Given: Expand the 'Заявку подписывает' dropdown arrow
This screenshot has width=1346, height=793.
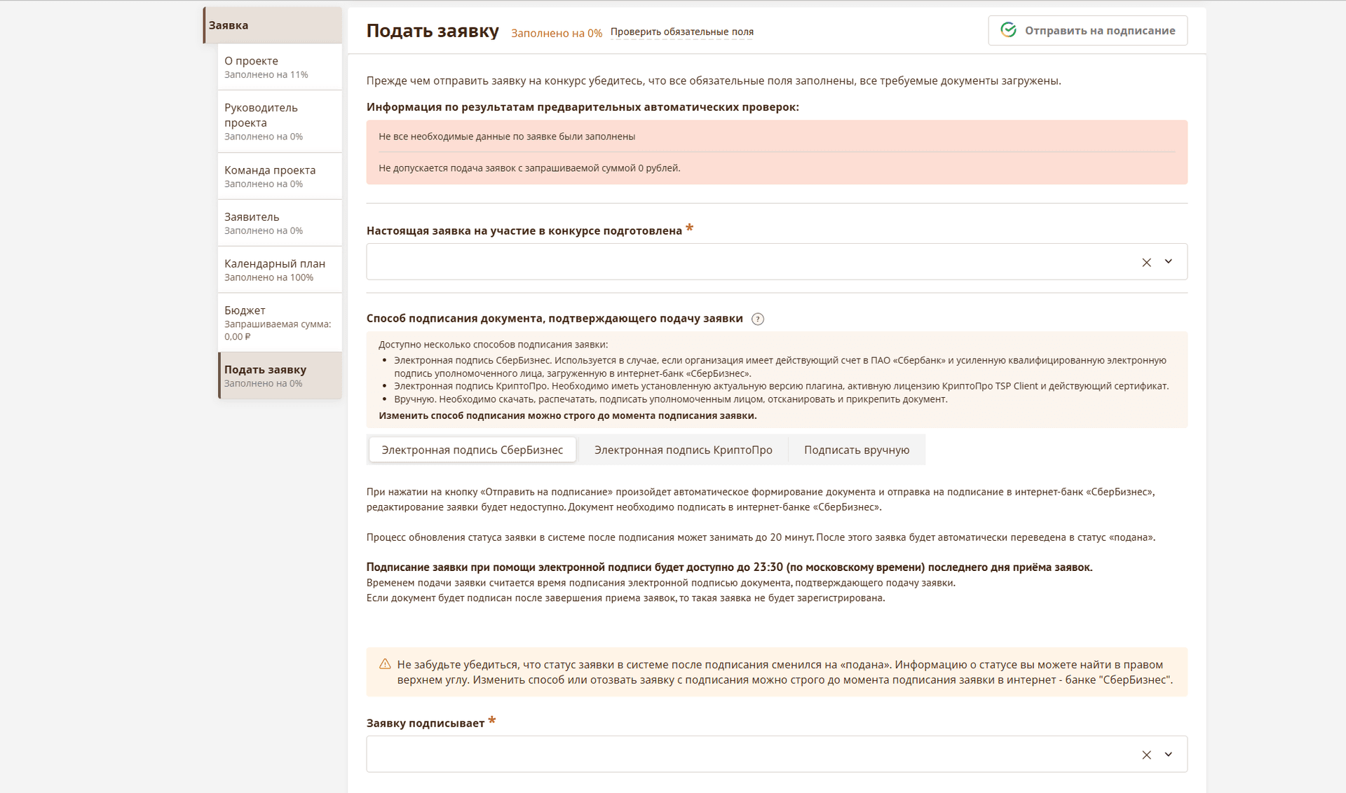Looking at the screenshot, I should coord(1168,754).
